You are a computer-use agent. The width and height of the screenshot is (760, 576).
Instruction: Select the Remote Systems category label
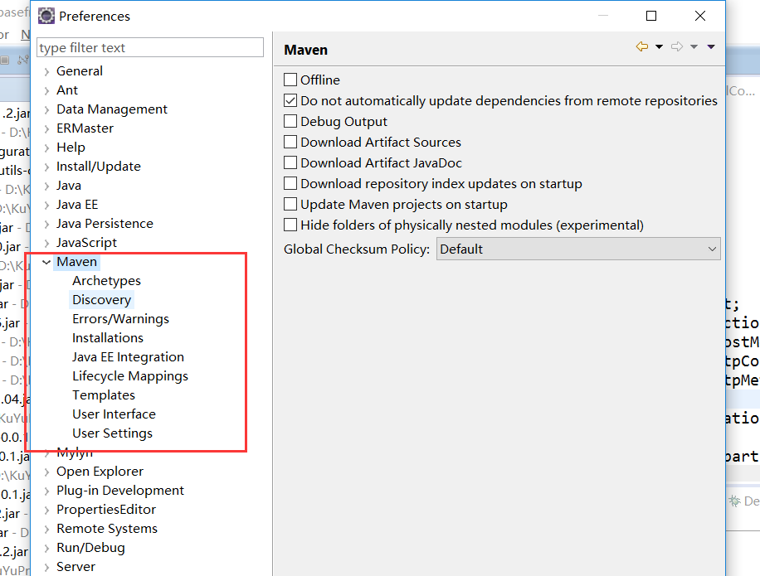click(x=107, y=529)
